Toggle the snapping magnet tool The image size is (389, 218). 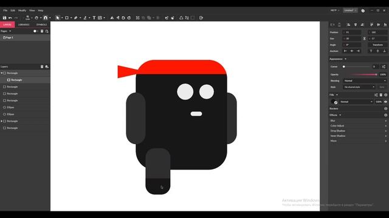point(46,18)
